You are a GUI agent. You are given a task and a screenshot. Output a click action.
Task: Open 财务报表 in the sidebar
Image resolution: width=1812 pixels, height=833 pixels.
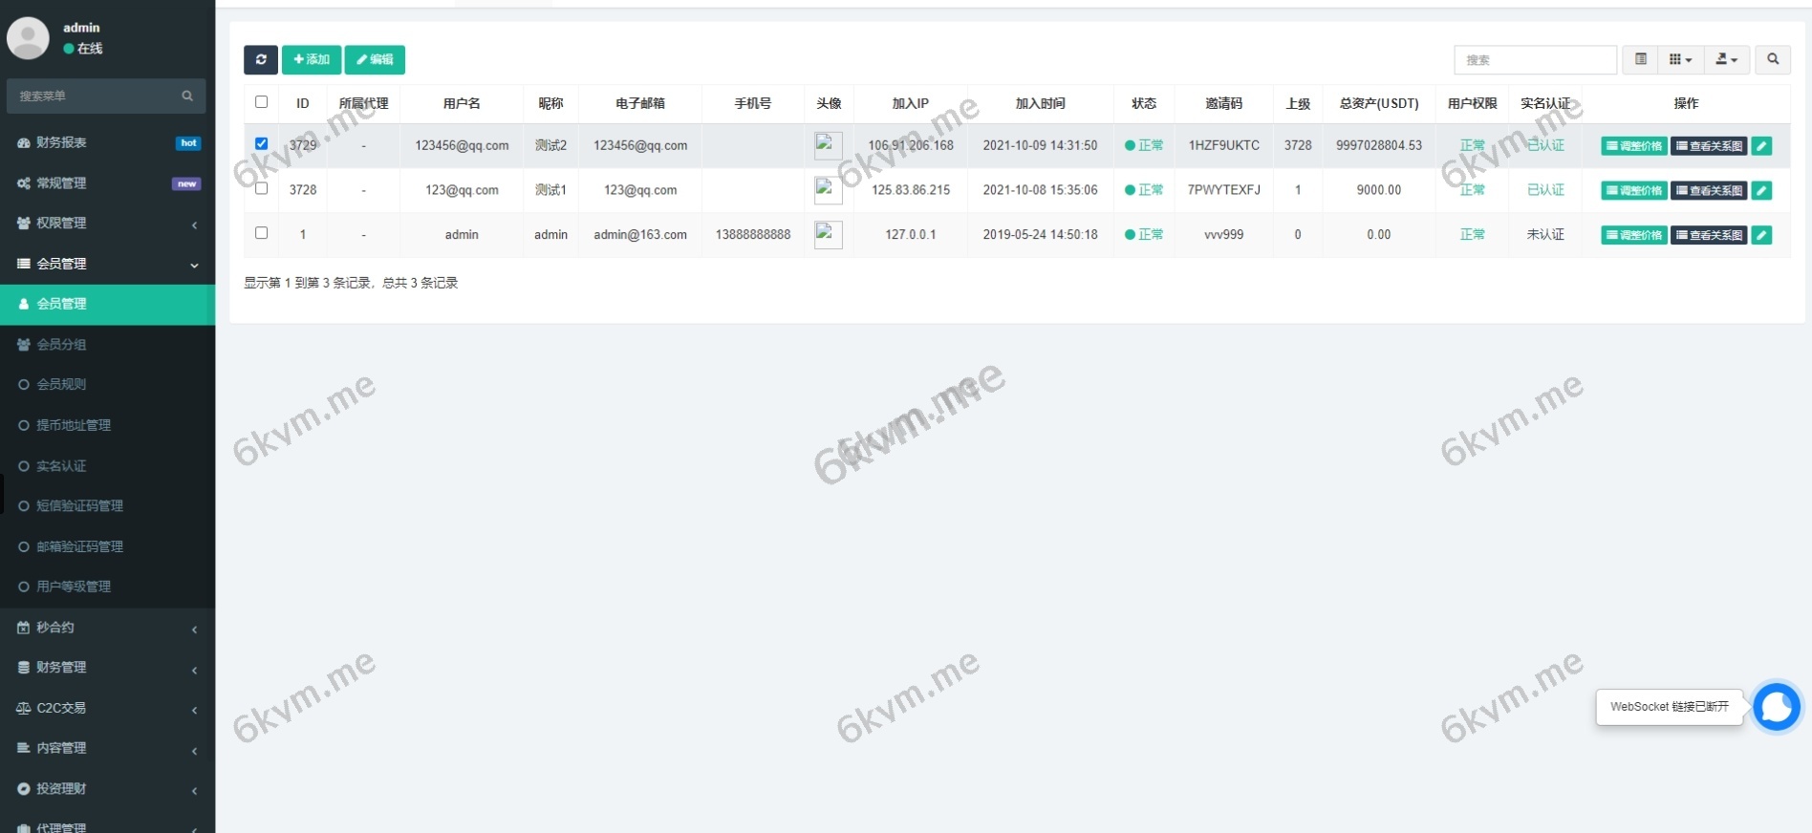107,142
